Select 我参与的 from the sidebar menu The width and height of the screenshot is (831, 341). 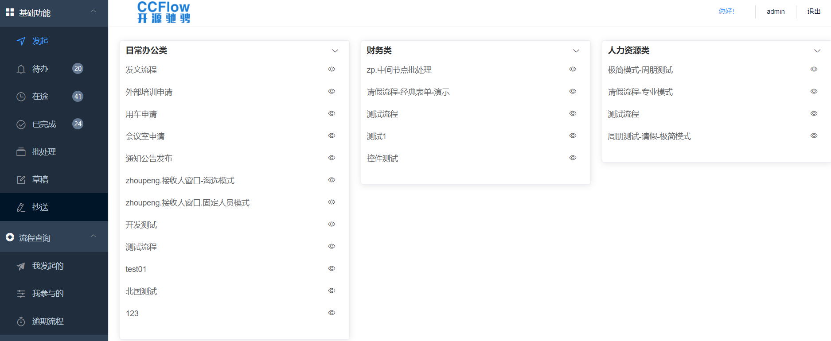(48, 294)
